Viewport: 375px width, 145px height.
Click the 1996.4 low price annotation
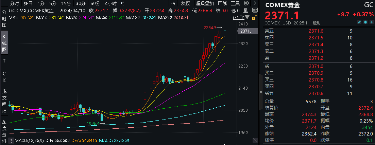[x=93, y=124]
